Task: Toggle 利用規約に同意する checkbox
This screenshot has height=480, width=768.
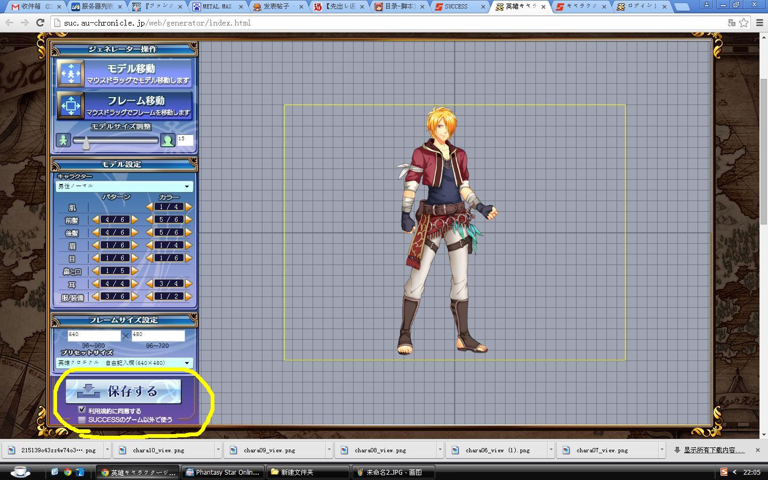Action: pos(82,410)
